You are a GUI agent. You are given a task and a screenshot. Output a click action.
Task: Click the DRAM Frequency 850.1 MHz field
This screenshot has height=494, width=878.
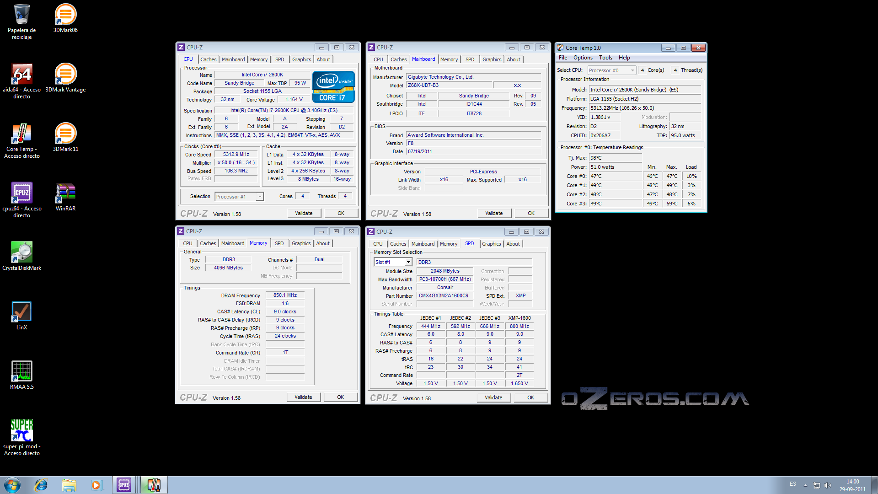[x=285, y=295]
